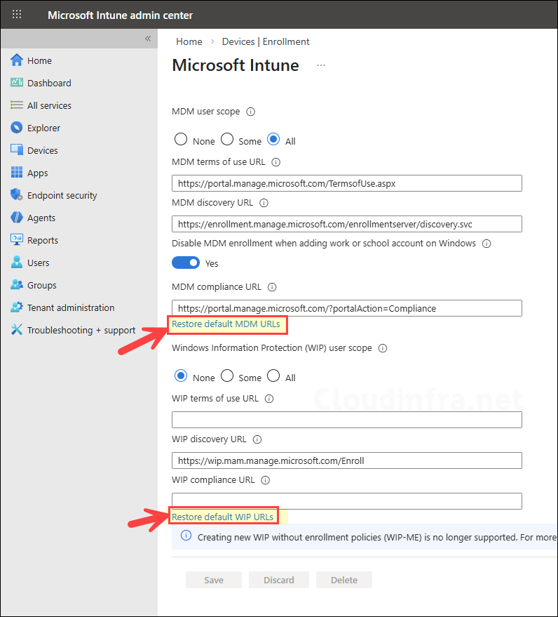
Task: Click inside the WIP terms of use URL field
Action: [346, 418]
